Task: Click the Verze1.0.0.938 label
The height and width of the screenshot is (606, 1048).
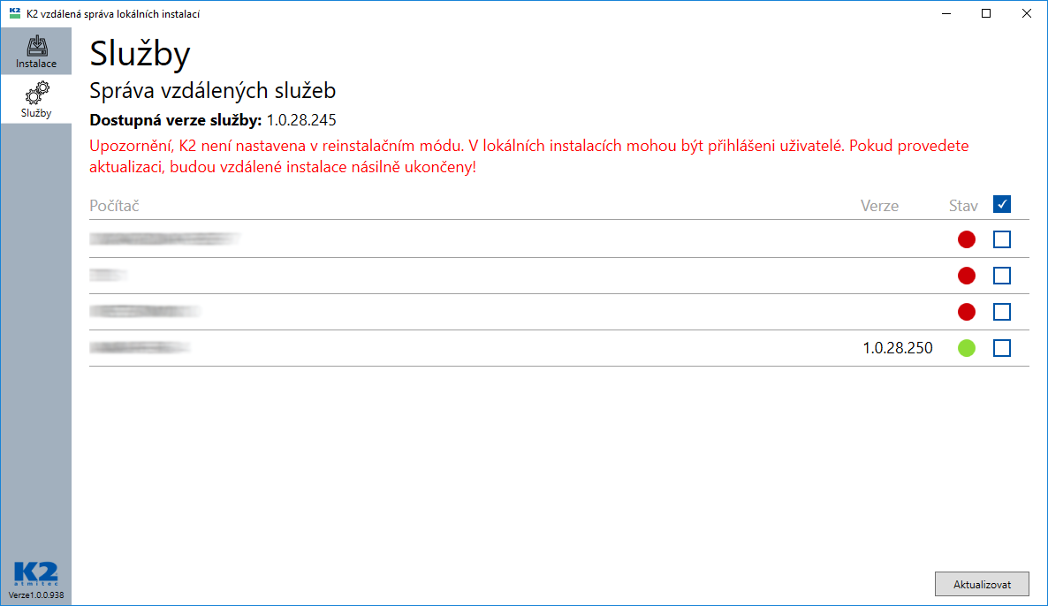Action: pyautogui.click(x=36, y=595)
